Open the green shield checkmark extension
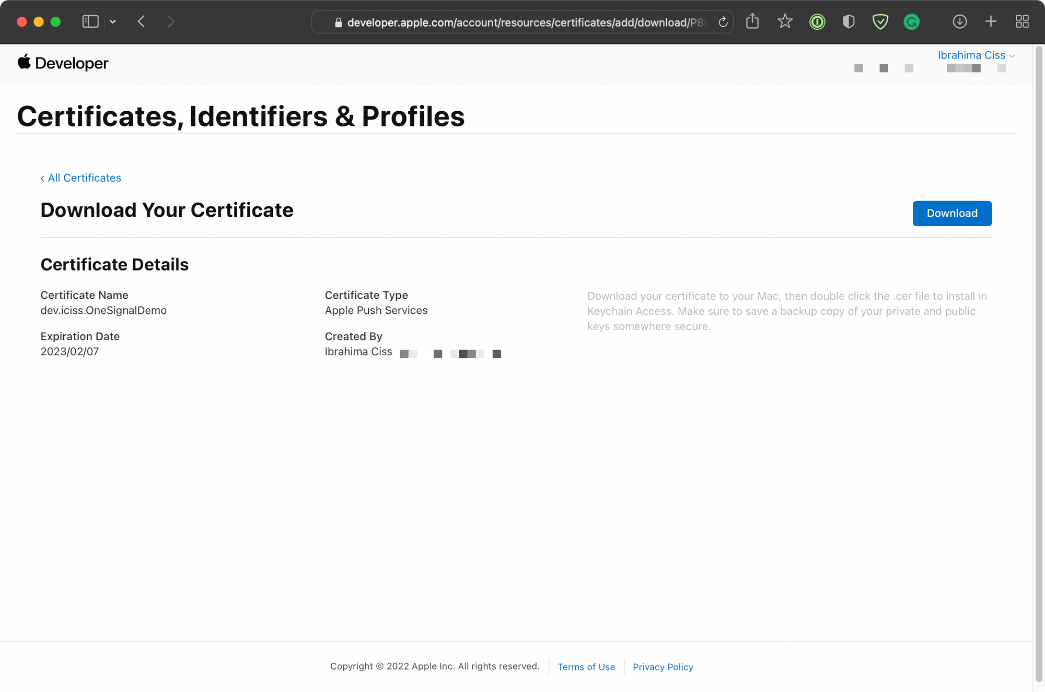1045x692 pixels. coord(880,21)
